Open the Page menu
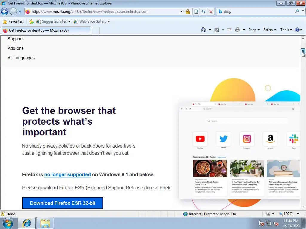The height and width of the screenshot is (229, 306). [x=254, y=30]
